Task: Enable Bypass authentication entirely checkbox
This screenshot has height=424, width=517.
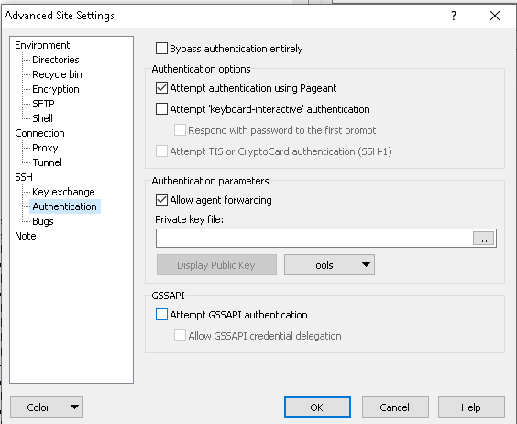Action: point(161,49)
